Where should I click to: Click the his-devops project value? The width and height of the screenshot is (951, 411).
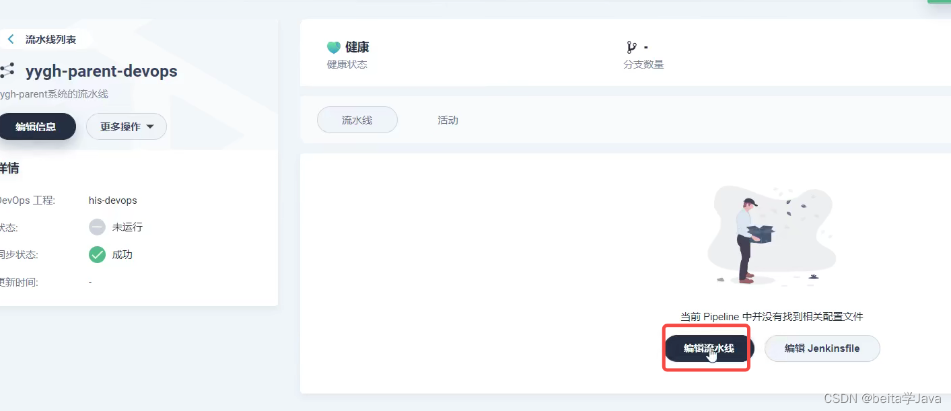pyautogui.click(x=113, y=200)
